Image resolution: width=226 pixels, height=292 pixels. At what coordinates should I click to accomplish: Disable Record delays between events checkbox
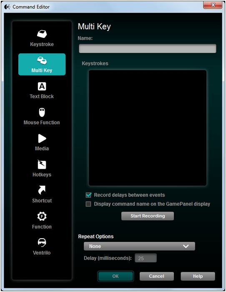click(x=88, y=195)
